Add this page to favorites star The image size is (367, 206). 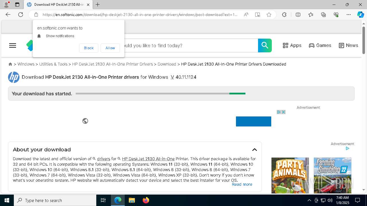pyautogui.click(x=269, y=15)
